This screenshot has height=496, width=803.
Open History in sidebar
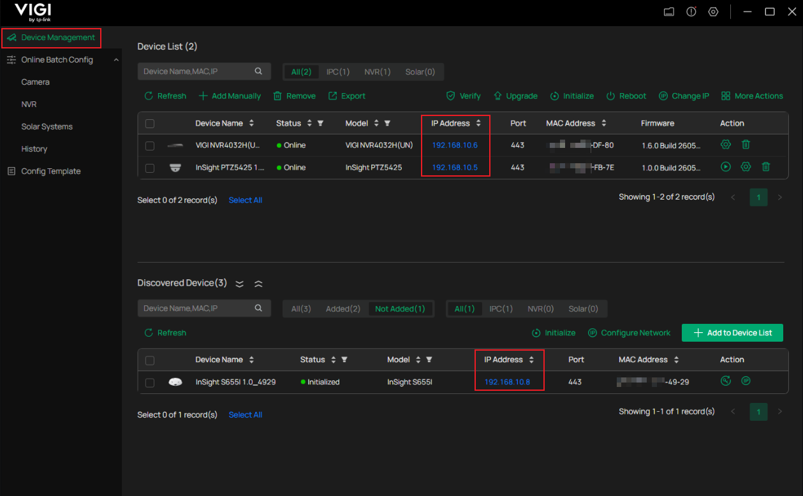[x=34, y=149]
